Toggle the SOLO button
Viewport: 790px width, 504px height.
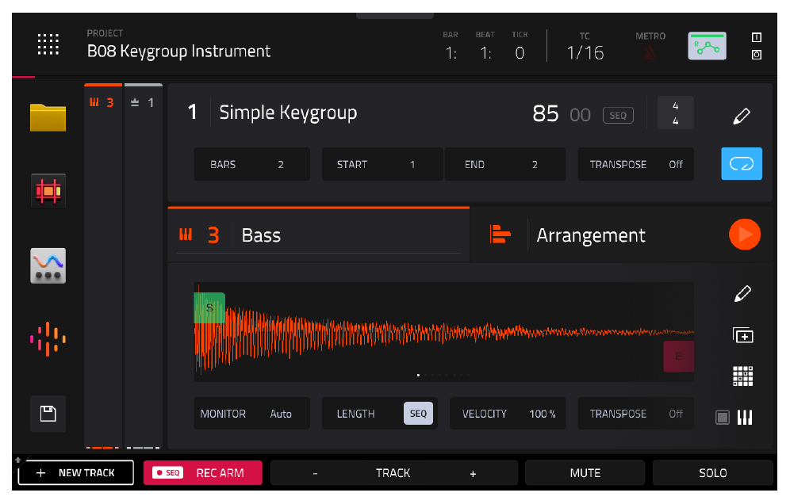[712, 473]
